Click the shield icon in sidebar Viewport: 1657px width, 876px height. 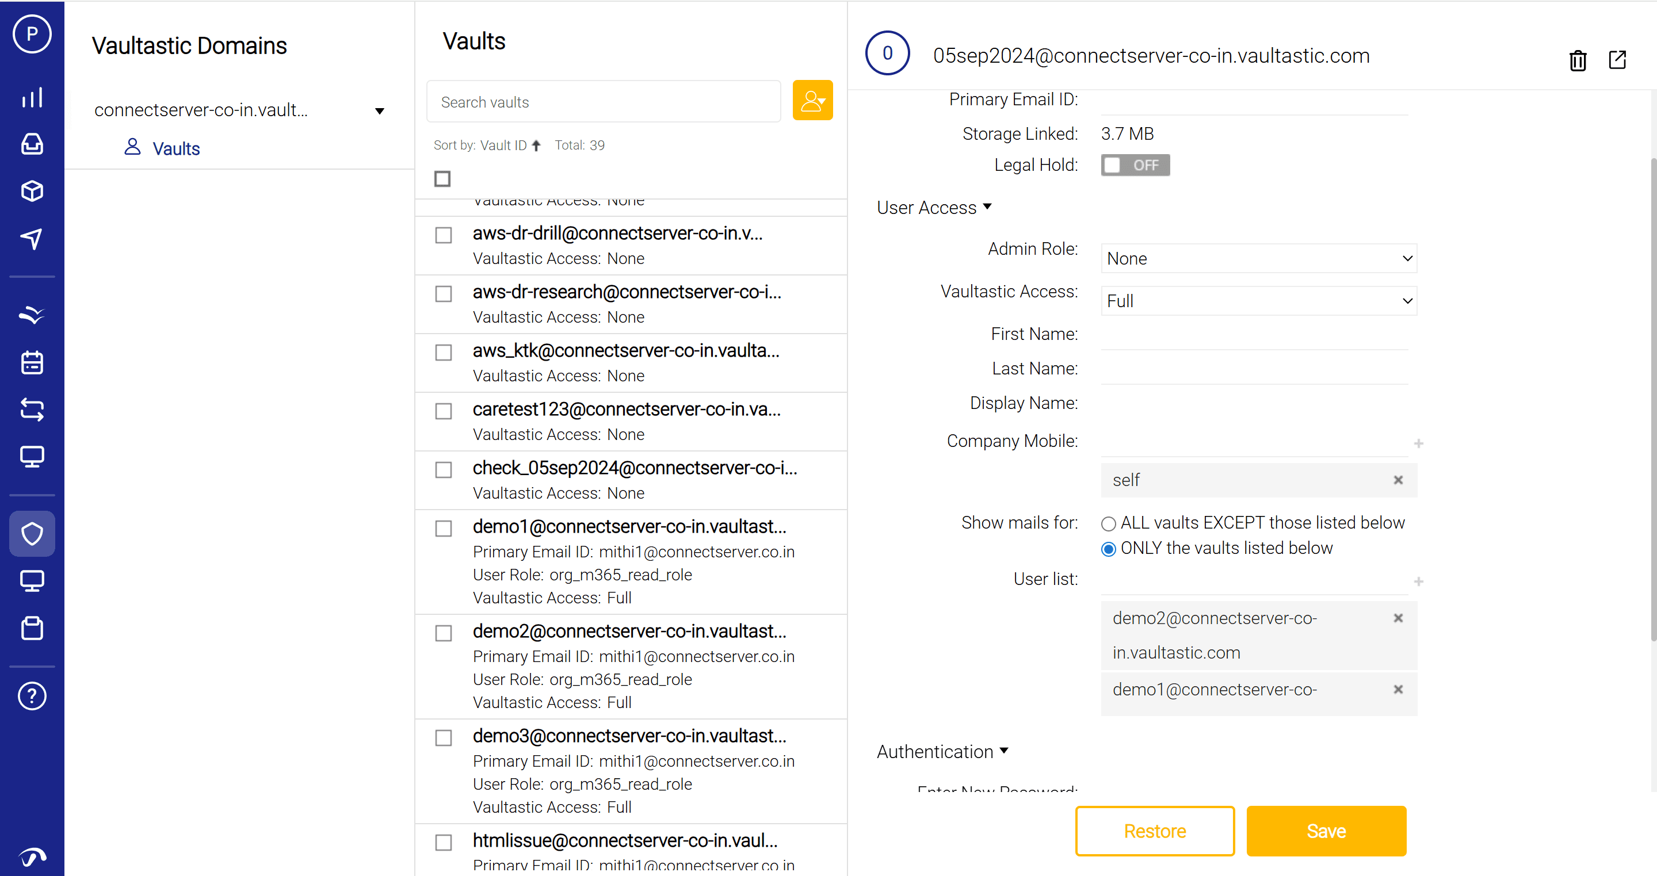click(32, 533)
